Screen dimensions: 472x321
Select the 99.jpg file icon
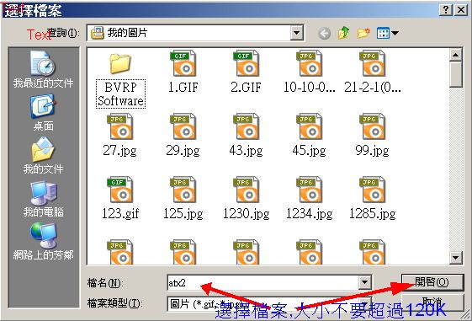pos(373,126)
